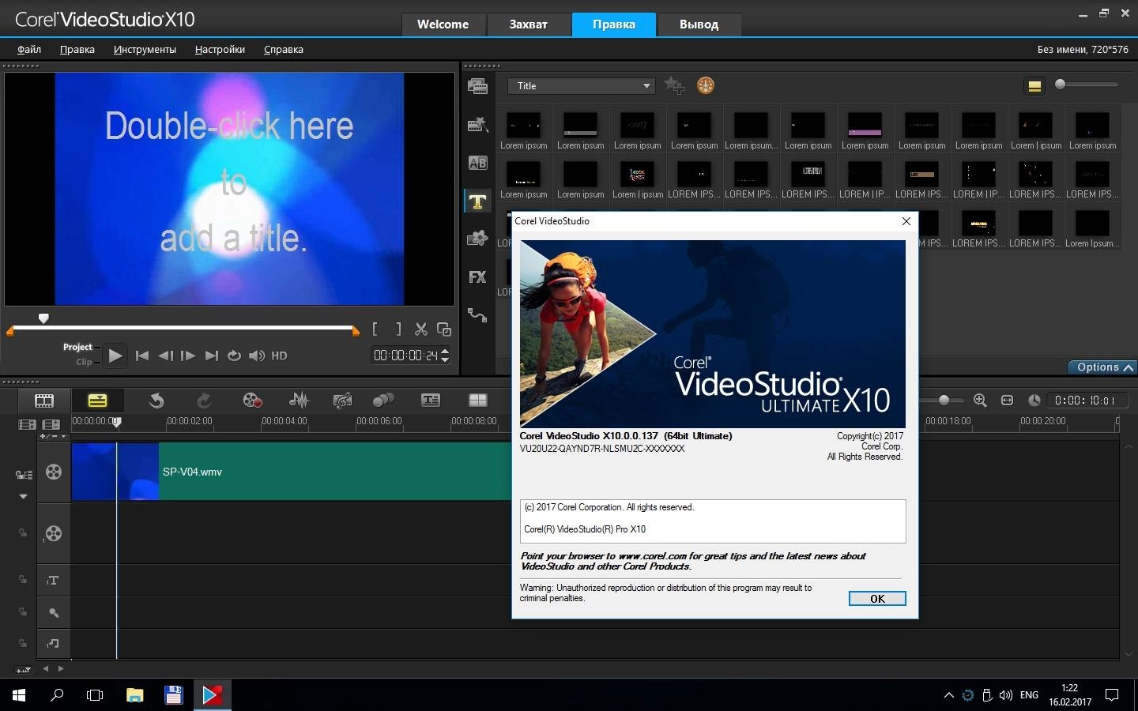Split clip with scissors icon
Viewport: 1138px width, 711px height.
[421, 329]
